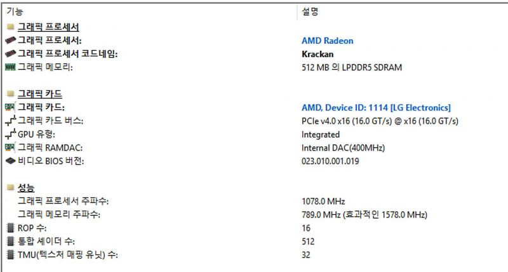Click the bus icon beside 그래픽 카드 버스
This screenshot has height=272, width=508.
10,120
